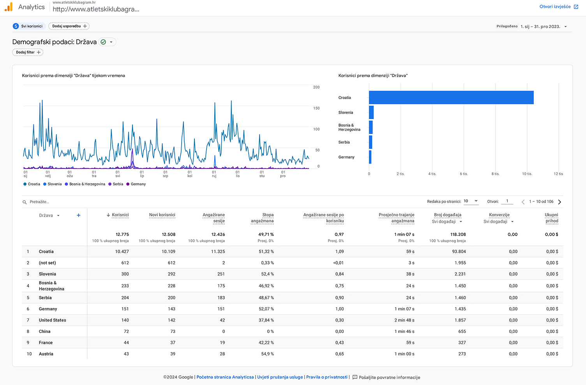Toggle the Slovenia series in chart legend

coord(53,184)
